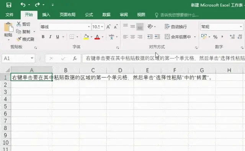Screen dimensions: 245x151
Task: Click the Decrease Indent icon
Action: [x=150, y=37]
